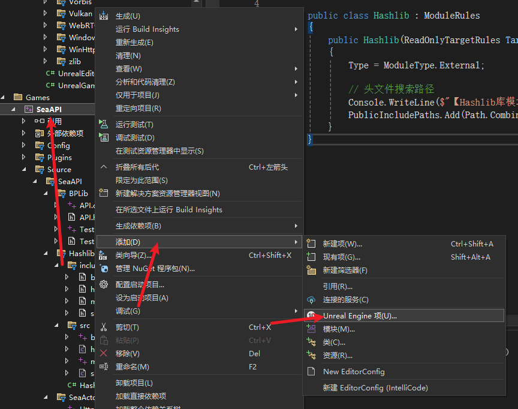Click the SeaAPI project icon
The height and width of the screenshot is (409, 518).
29,109
